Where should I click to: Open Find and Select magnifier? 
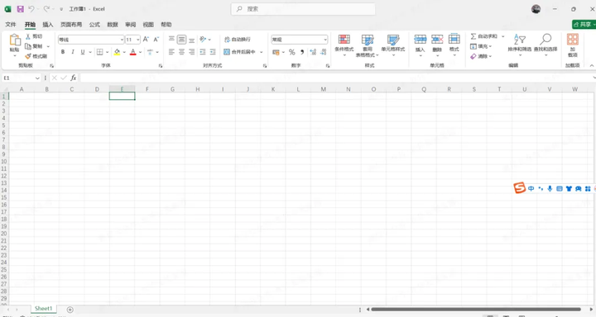pyautogui.click(x=546, y=45)
